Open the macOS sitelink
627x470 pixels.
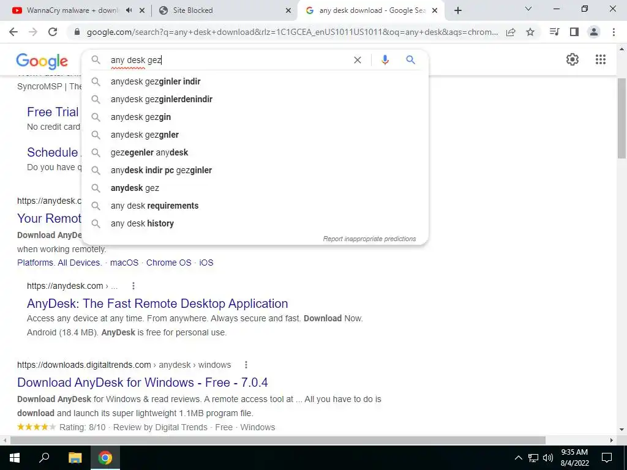click(124, 263)
